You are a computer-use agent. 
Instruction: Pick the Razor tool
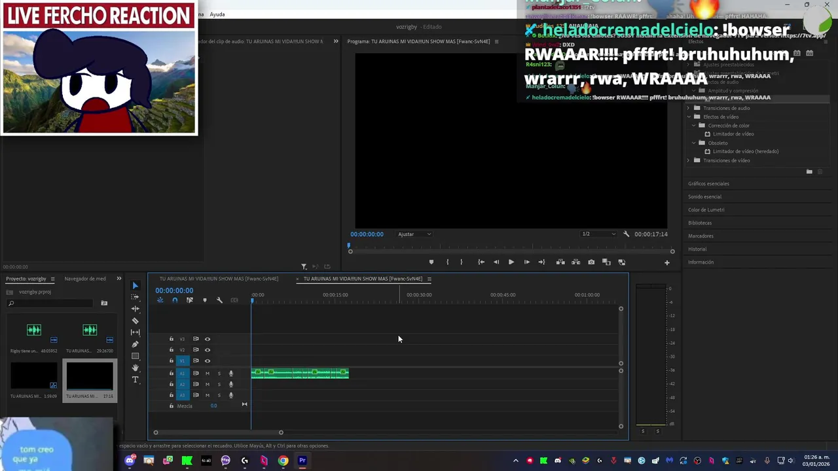(136, 321)
